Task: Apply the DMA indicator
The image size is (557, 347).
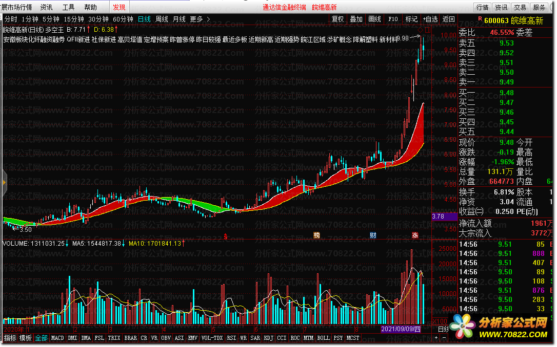Action: point(86,338)
